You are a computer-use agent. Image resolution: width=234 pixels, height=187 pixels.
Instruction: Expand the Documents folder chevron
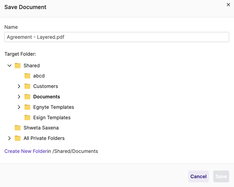pyautogui.click(x=19, y=97)
